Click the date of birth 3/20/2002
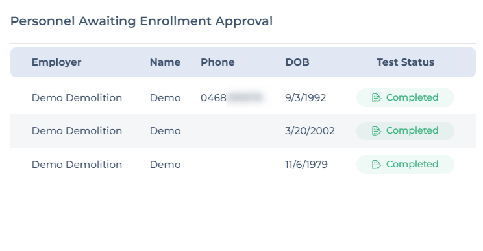This screenshot has height=251, width=483. click(x=310, y=131)
